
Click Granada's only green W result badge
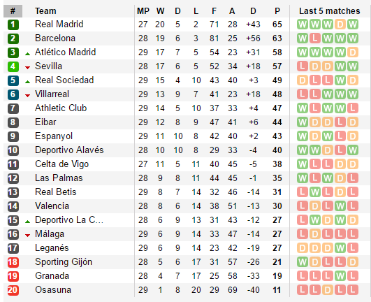[340, 276]
